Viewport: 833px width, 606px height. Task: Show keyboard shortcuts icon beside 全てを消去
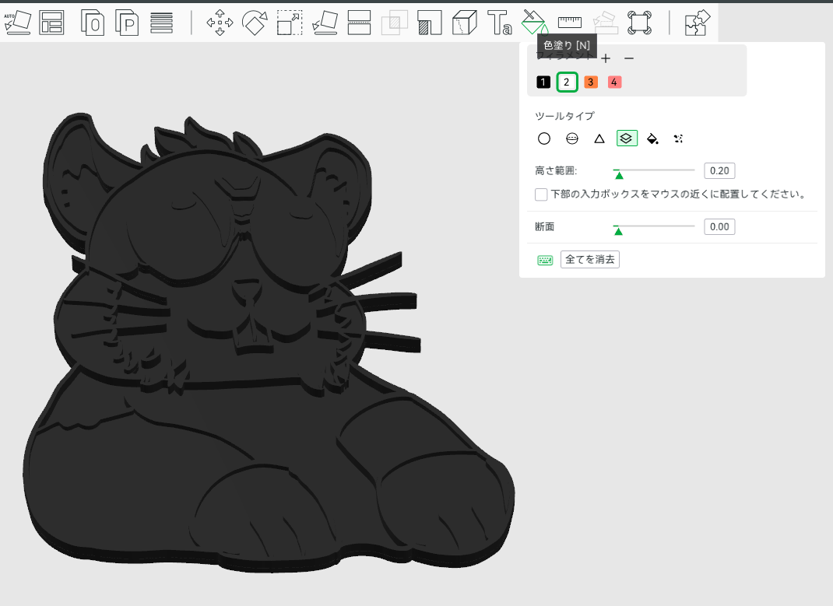545,260
